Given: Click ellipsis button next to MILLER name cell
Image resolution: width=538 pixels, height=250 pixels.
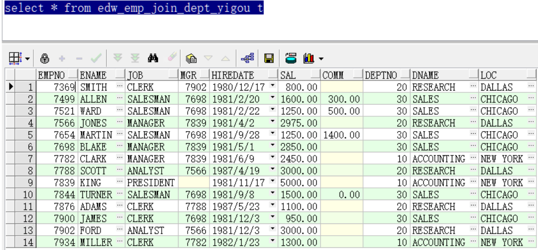Looking at the screenshot, I should pyautogui.click(x=120, y=241).
